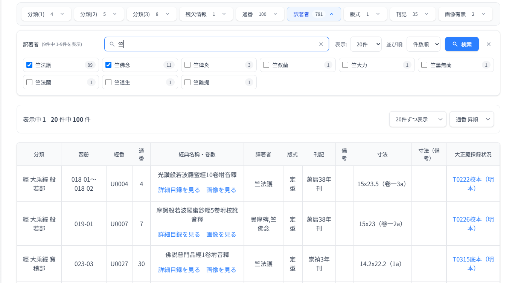
Task: Open the T0315底本（明本） link
Action: (x=473, y=264)
